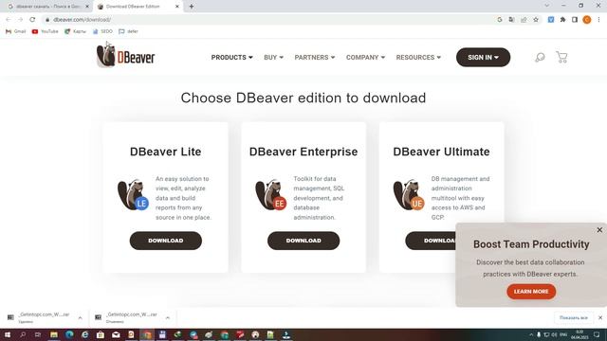
Task: Close the Boost Team Productivity popup
Action: click(x=599, y=230)
